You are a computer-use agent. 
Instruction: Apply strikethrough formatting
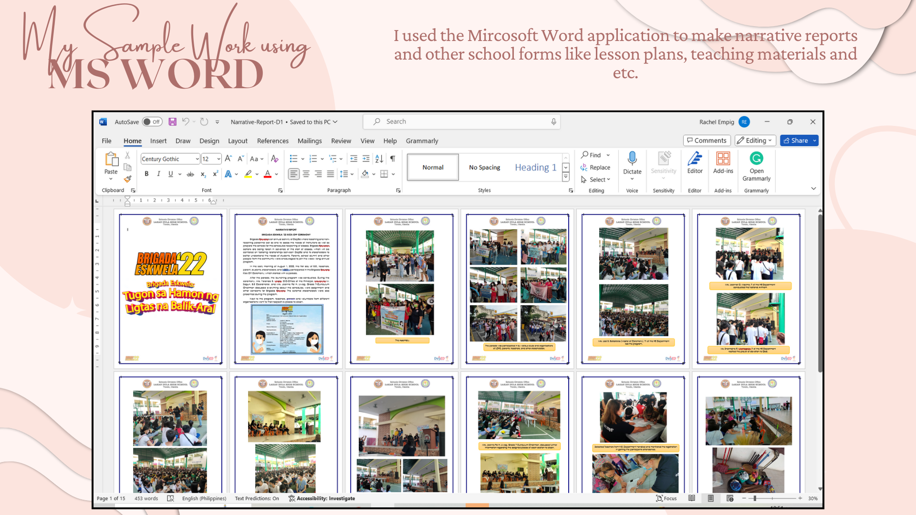[190, 174]
